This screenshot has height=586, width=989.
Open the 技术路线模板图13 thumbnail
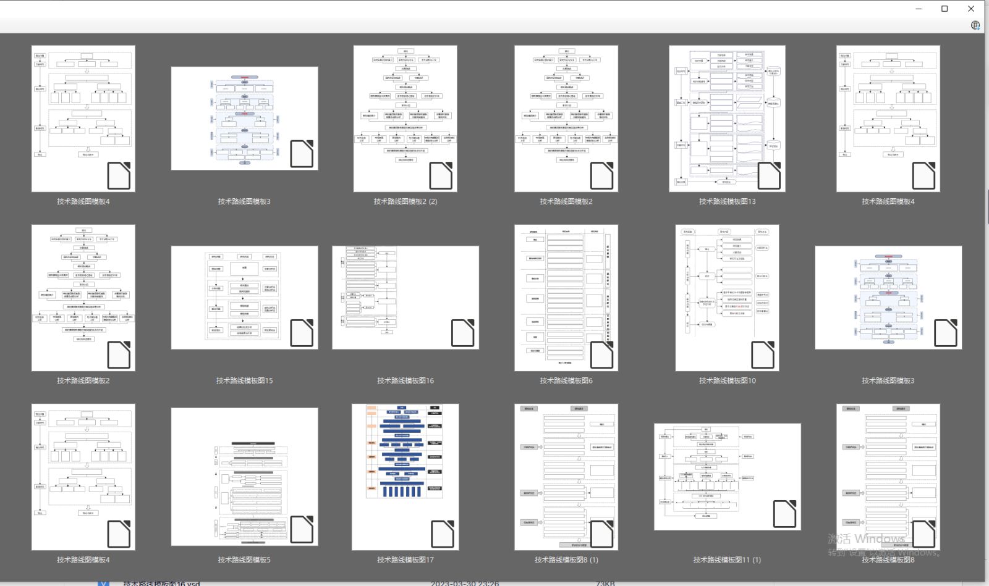[x=727, y=119]
